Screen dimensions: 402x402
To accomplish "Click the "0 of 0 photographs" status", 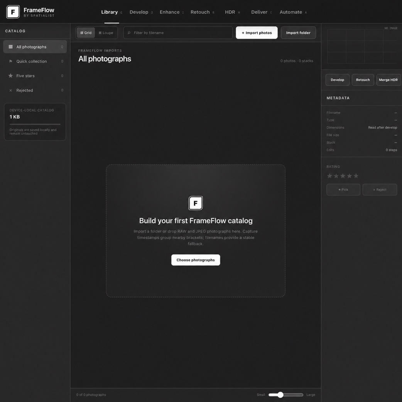I will click(x=91, y=395).
